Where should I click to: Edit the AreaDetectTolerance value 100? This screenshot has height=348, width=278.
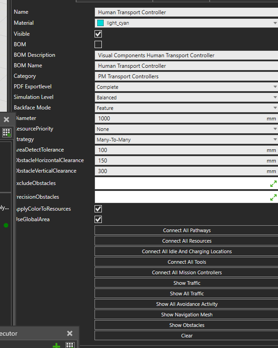(x=186, y=150)
